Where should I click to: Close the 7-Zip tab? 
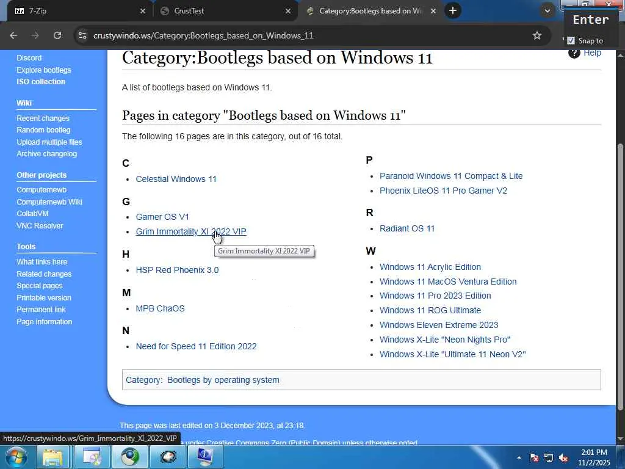(143, 11)
